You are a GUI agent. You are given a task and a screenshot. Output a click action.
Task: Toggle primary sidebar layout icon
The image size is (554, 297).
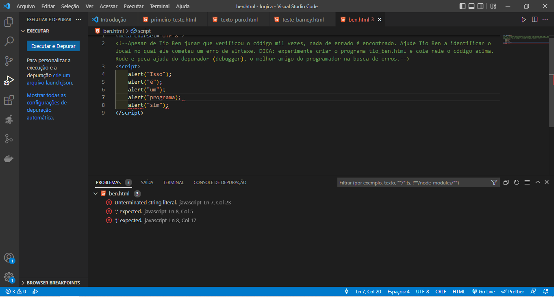[463, 7]
